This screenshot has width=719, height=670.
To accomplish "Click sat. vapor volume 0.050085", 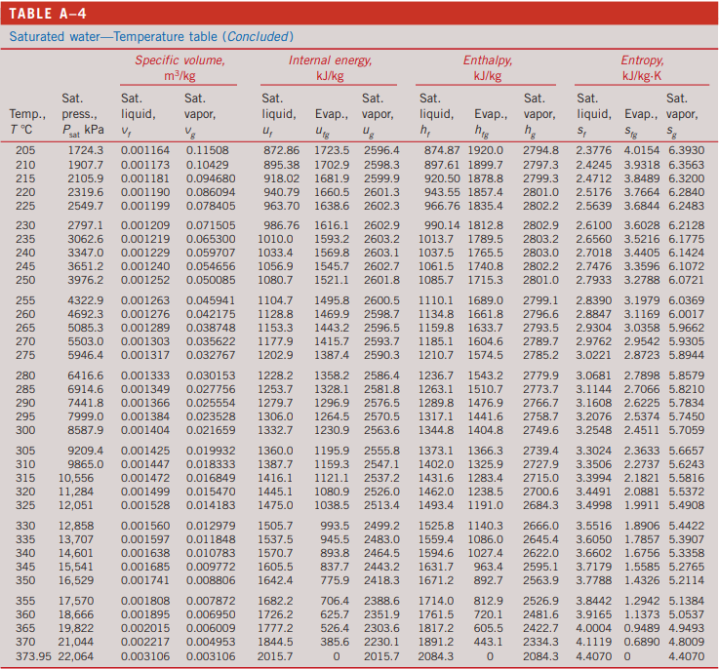I will pos(211,280).
